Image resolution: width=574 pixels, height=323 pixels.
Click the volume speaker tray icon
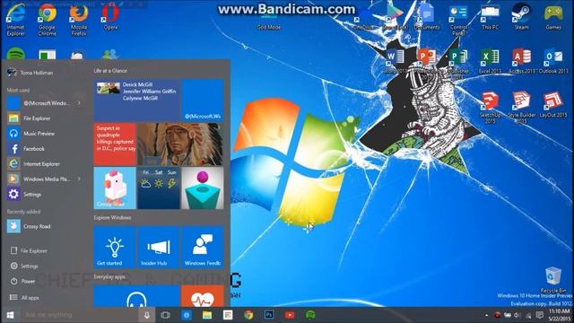(517, 315)
